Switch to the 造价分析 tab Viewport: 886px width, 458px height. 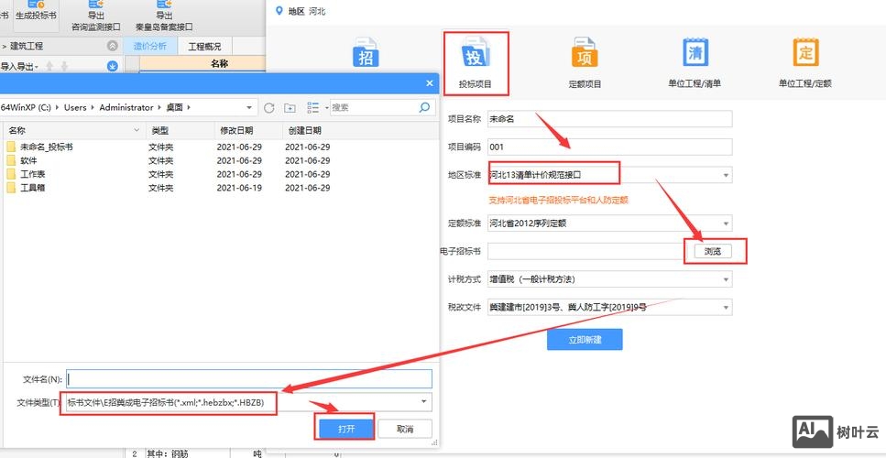pos(150,47)
